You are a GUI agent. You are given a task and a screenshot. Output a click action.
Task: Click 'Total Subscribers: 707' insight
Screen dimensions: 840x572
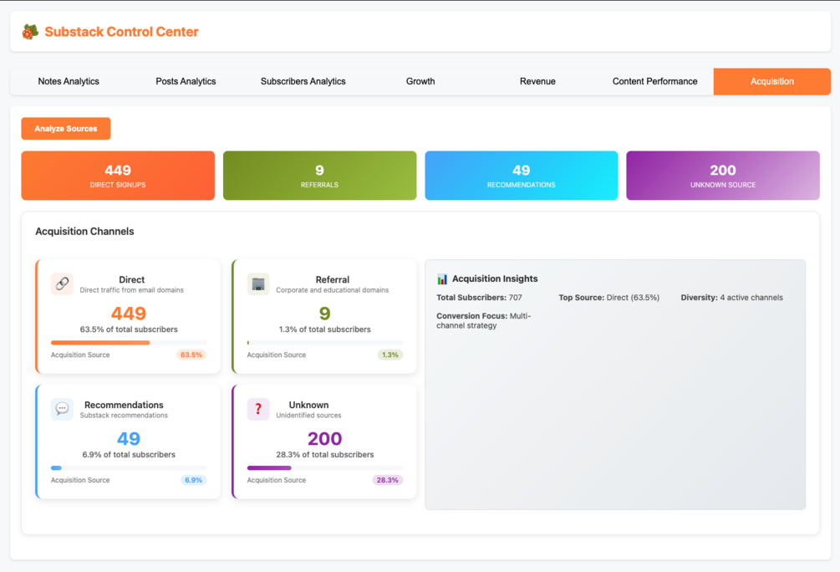479,298
